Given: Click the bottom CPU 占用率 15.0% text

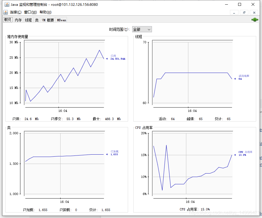Looking at the screenshot, I should click(195, 209).
